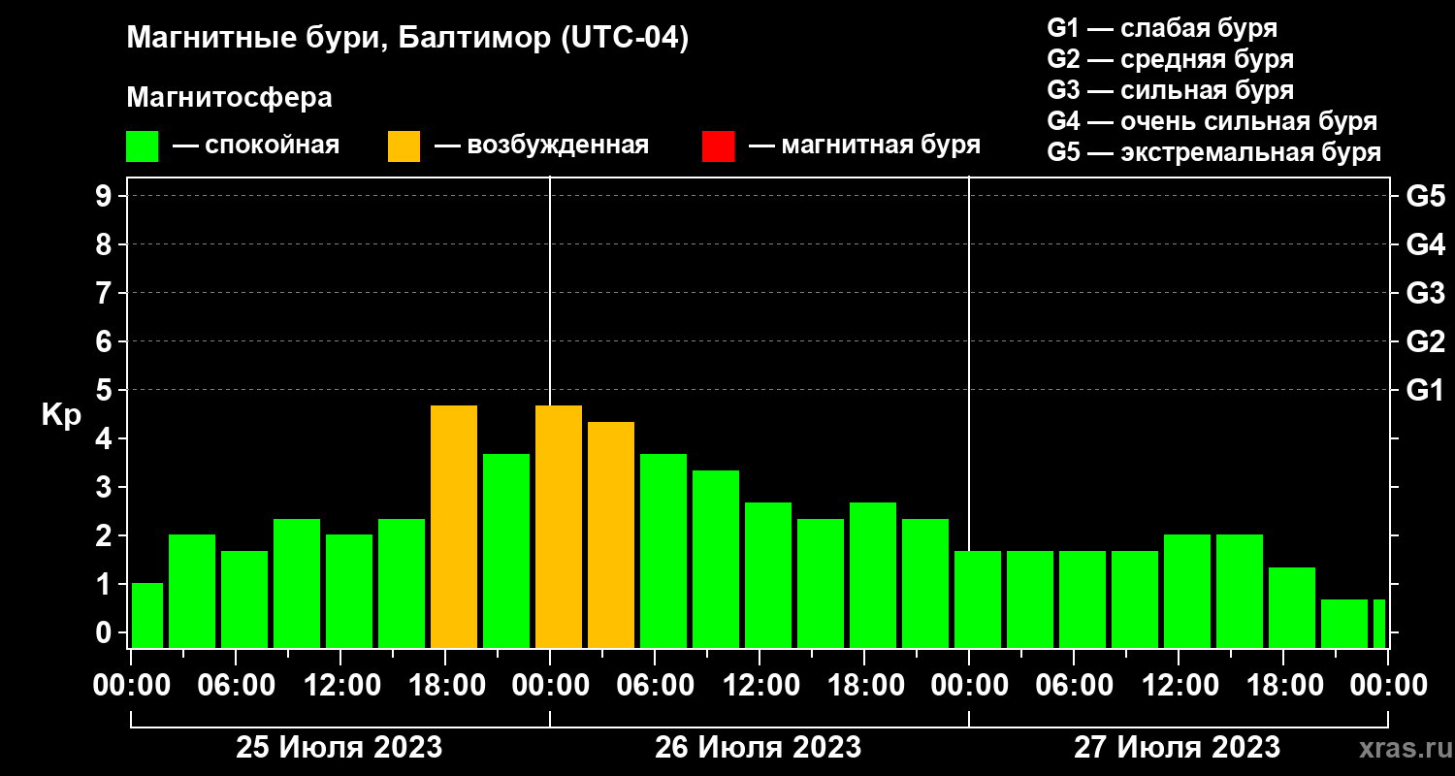Click the 'G5 — экстремальная буря' legend line
The image size is (1455, 776).
pos(1213,153)
